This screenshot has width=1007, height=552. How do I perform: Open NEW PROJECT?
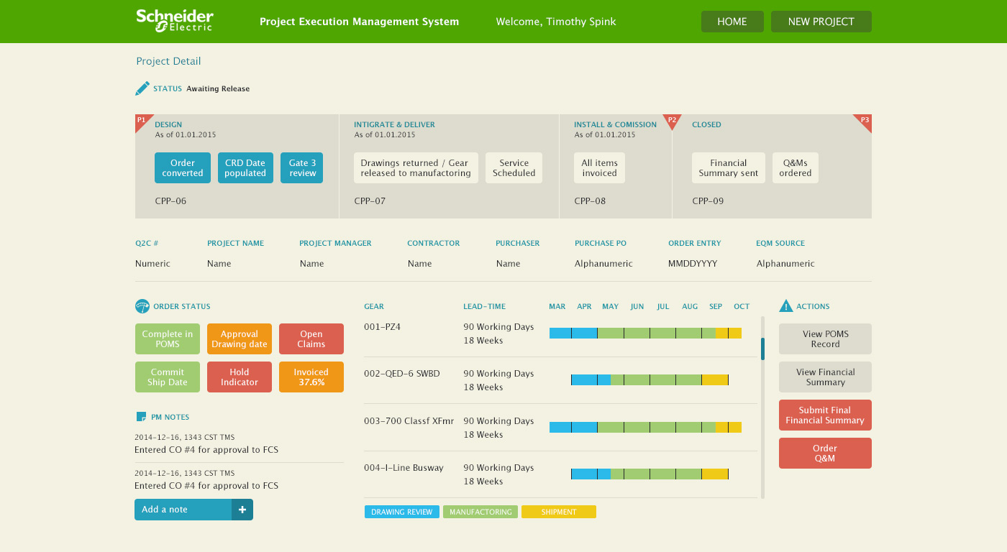click(821, 21)
